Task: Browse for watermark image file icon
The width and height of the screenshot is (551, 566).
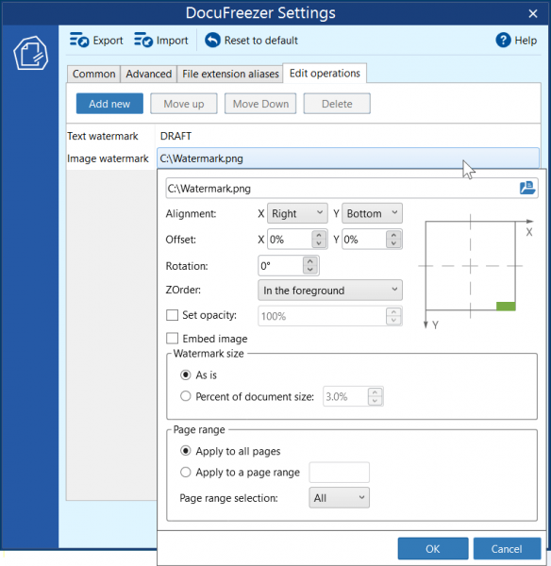Action: (527, 188)
